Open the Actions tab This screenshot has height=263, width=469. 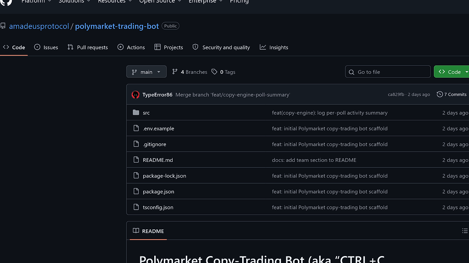131,47
